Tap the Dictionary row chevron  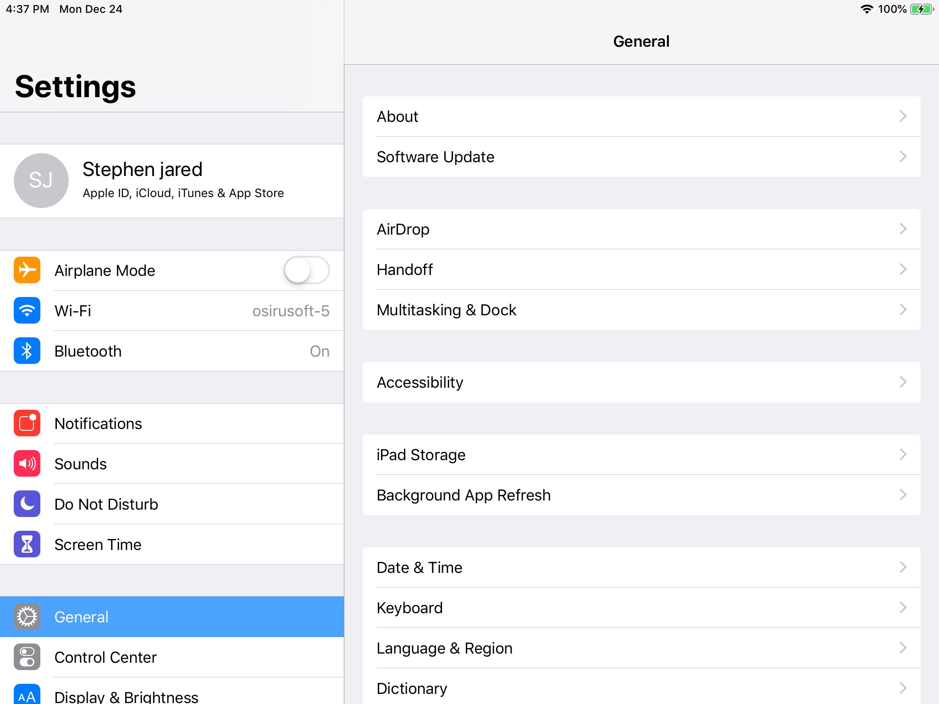coord(903,688)
